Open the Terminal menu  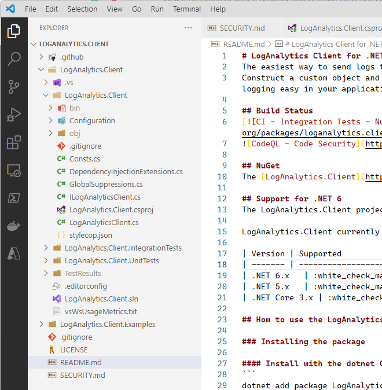(x=187, y=9)
